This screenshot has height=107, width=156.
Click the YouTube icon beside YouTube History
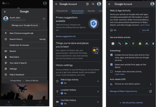point(57,102)
